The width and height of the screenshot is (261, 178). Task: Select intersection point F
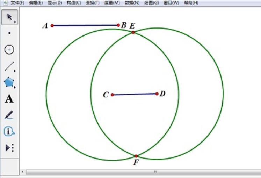point(136,156)
